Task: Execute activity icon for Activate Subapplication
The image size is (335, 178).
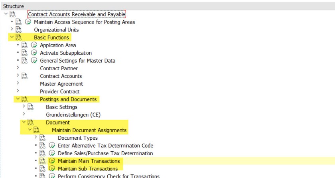Action: [34, 53]
